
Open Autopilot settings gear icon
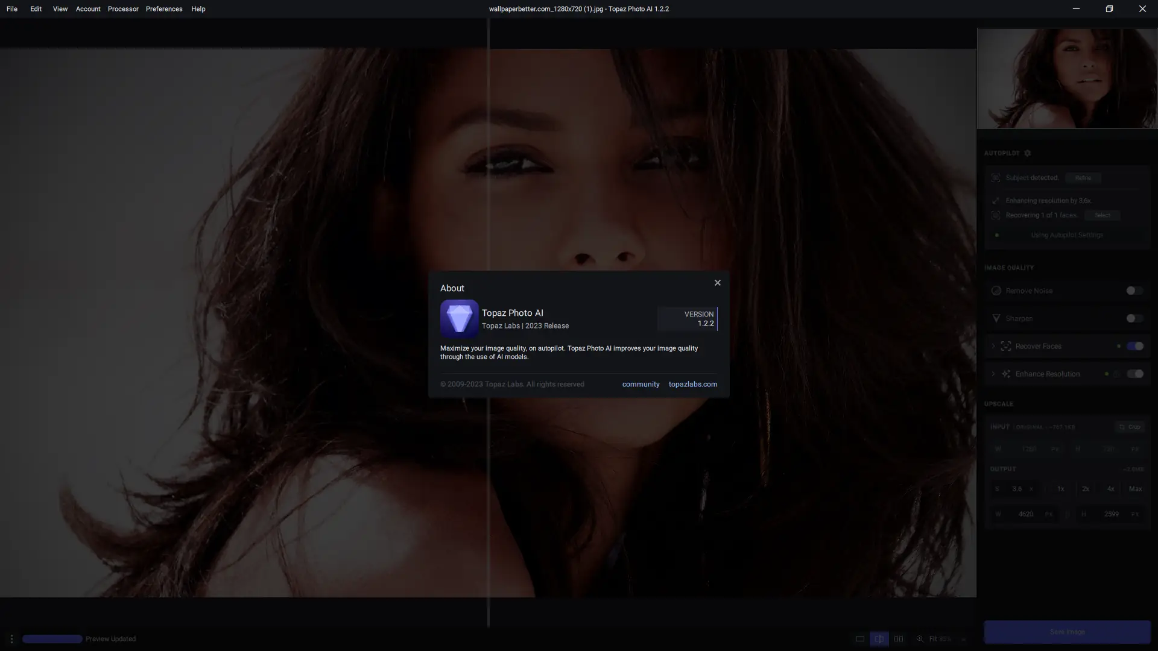pos(1028,153)
